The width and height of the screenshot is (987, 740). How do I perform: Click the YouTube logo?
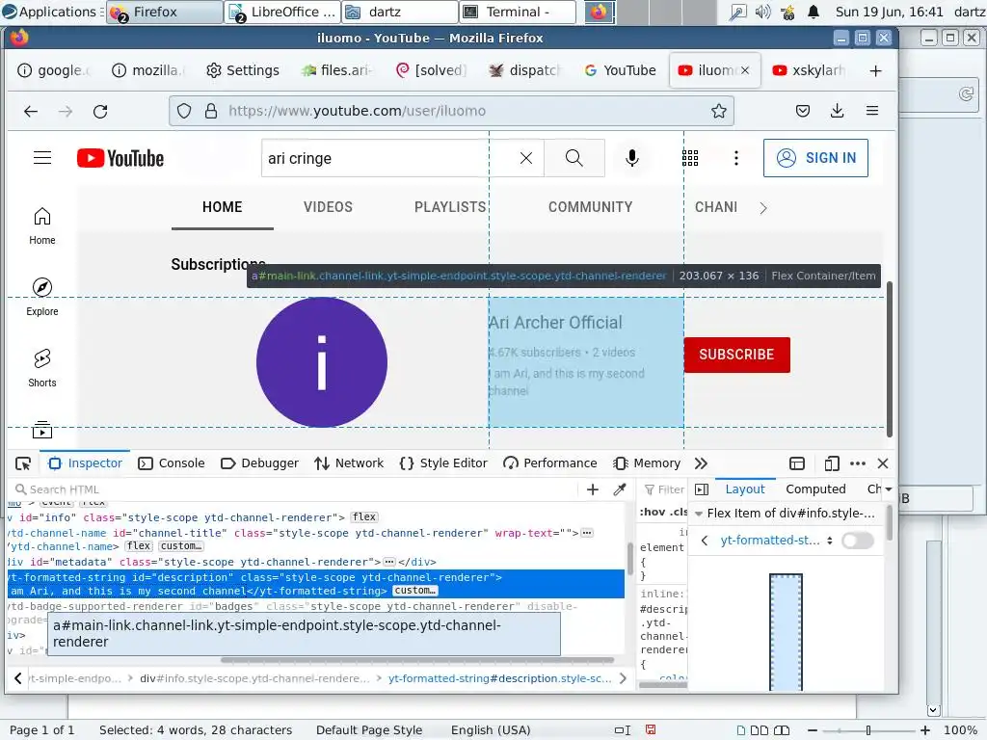[120, 158]
